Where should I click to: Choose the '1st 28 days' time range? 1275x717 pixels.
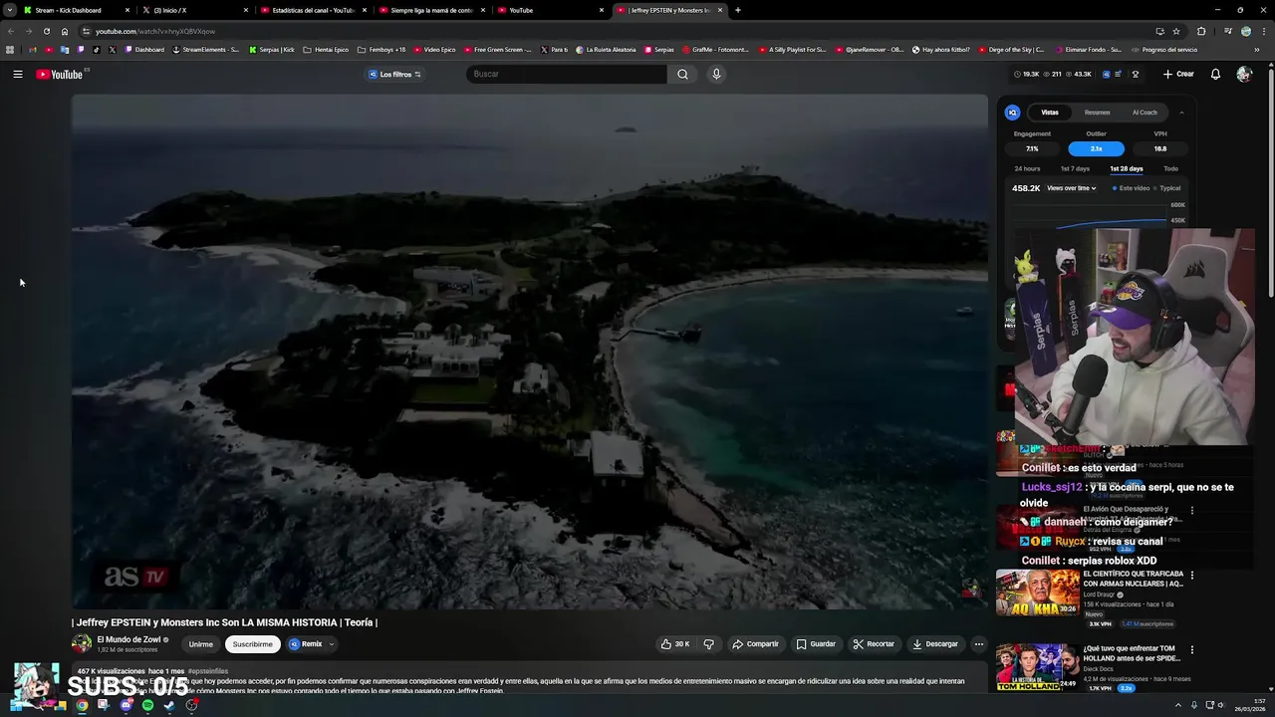click(x=1127, y=168)
